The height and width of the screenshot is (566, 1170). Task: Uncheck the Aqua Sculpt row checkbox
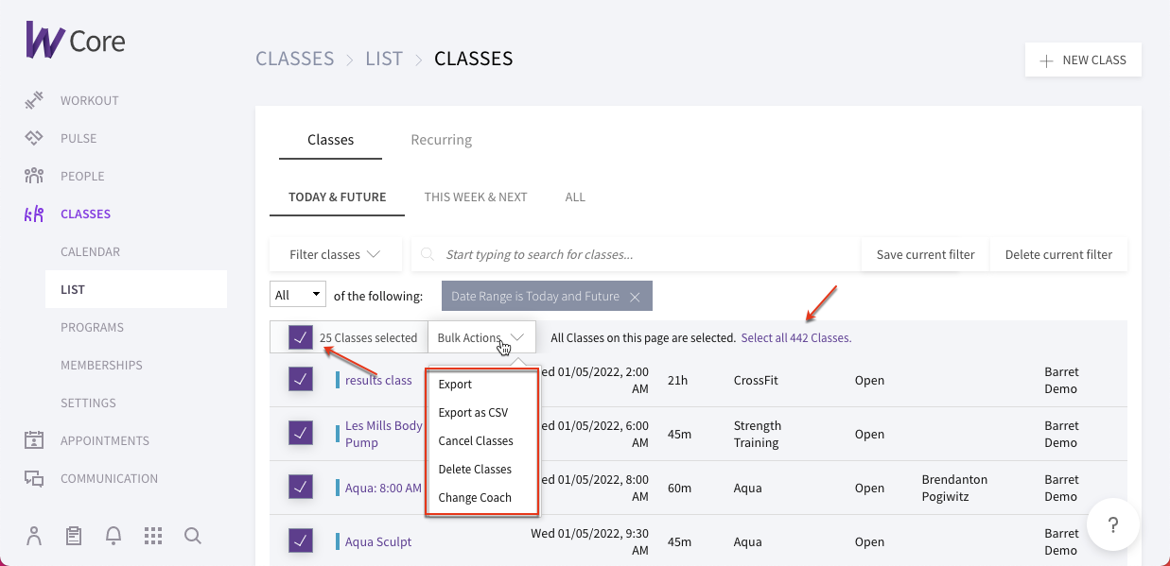tap(301, 541)
